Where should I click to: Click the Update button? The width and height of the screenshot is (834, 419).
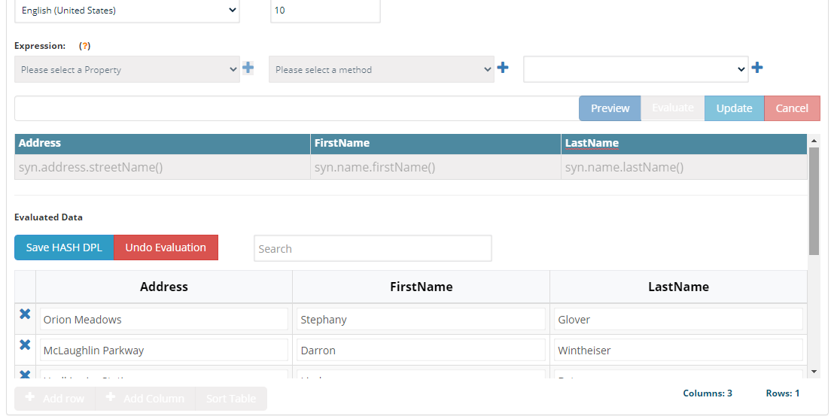(734, 108)
